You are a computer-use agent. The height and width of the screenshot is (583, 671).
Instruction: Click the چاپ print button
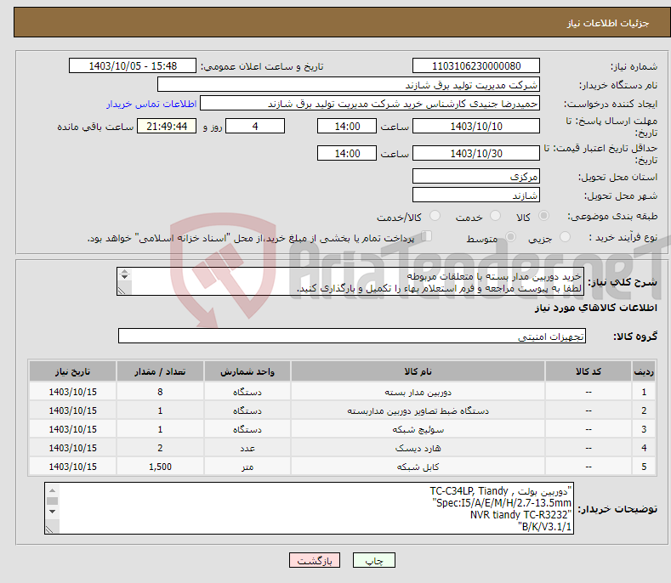coord(373,560)
